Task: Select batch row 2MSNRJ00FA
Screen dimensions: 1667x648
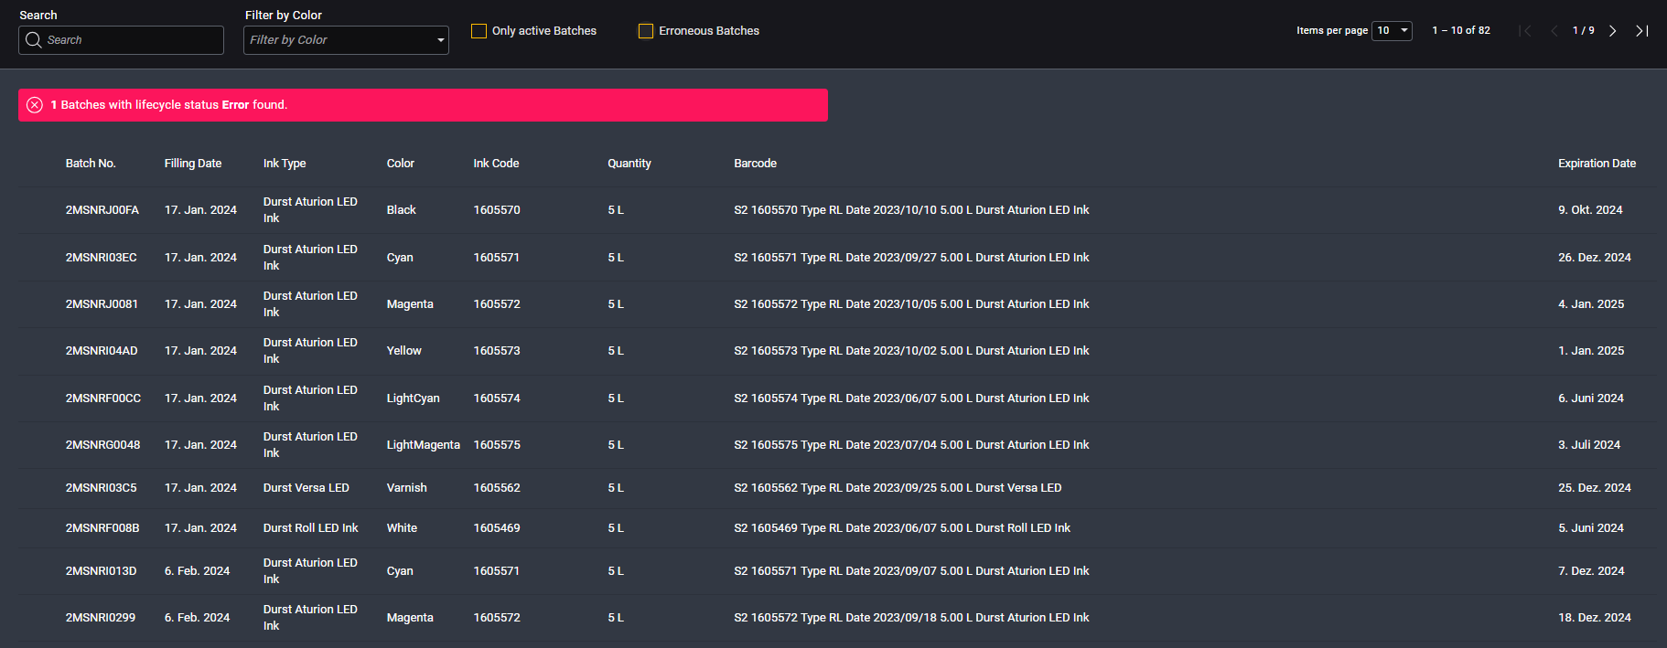Action: coord(102,210)
